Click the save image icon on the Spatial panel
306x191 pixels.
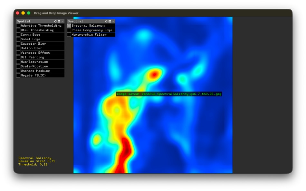(59, 21)
